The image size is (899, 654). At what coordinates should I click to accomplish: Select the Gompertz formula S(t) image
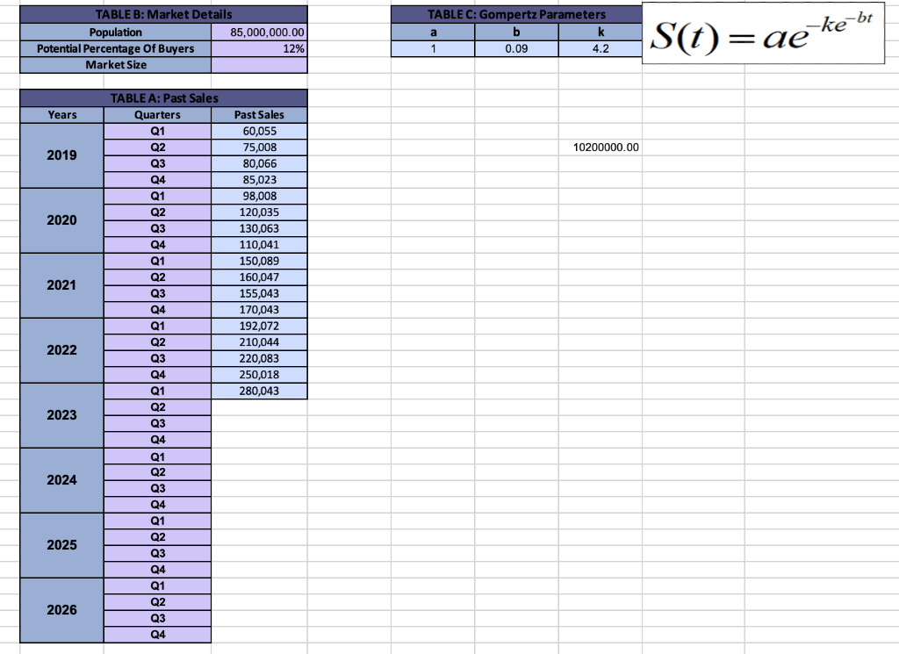click(x=762, y=33)
